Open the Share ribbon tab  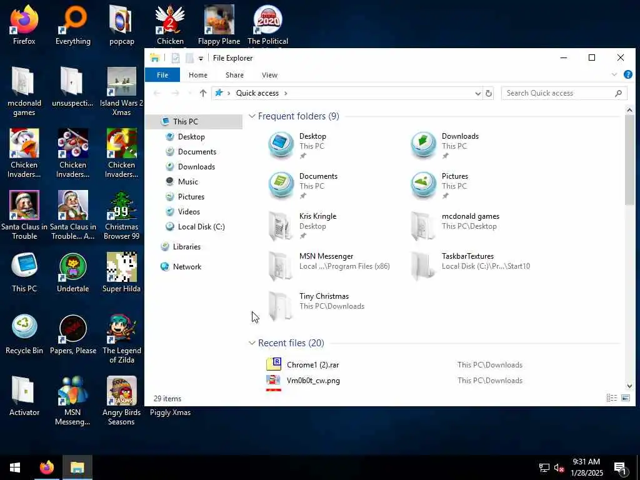[x=235, y=75]
